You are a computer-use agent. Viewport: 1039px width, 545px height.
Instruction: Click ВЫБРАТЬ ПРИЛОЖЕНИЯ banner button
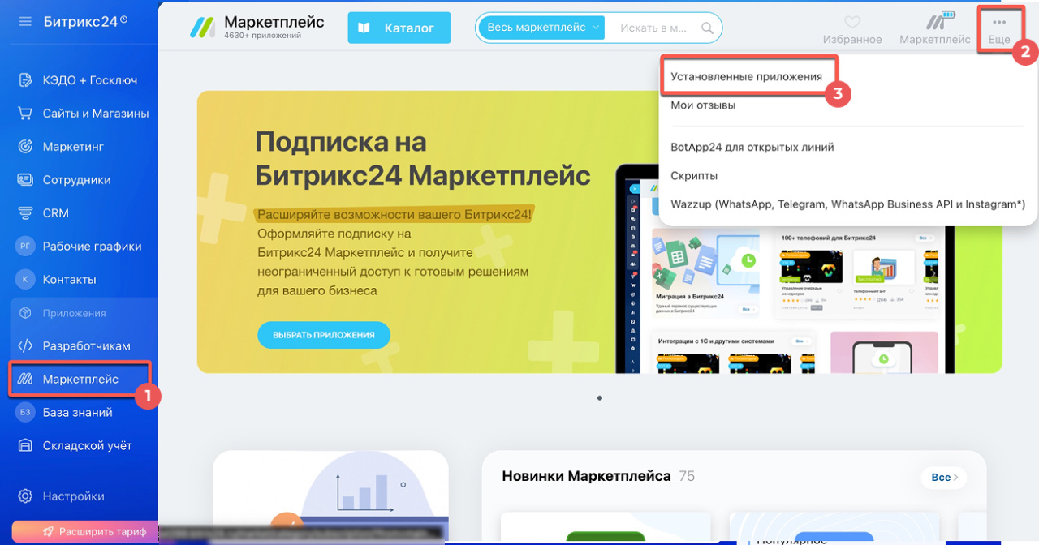pyautogui.click(x=324, y=334)
